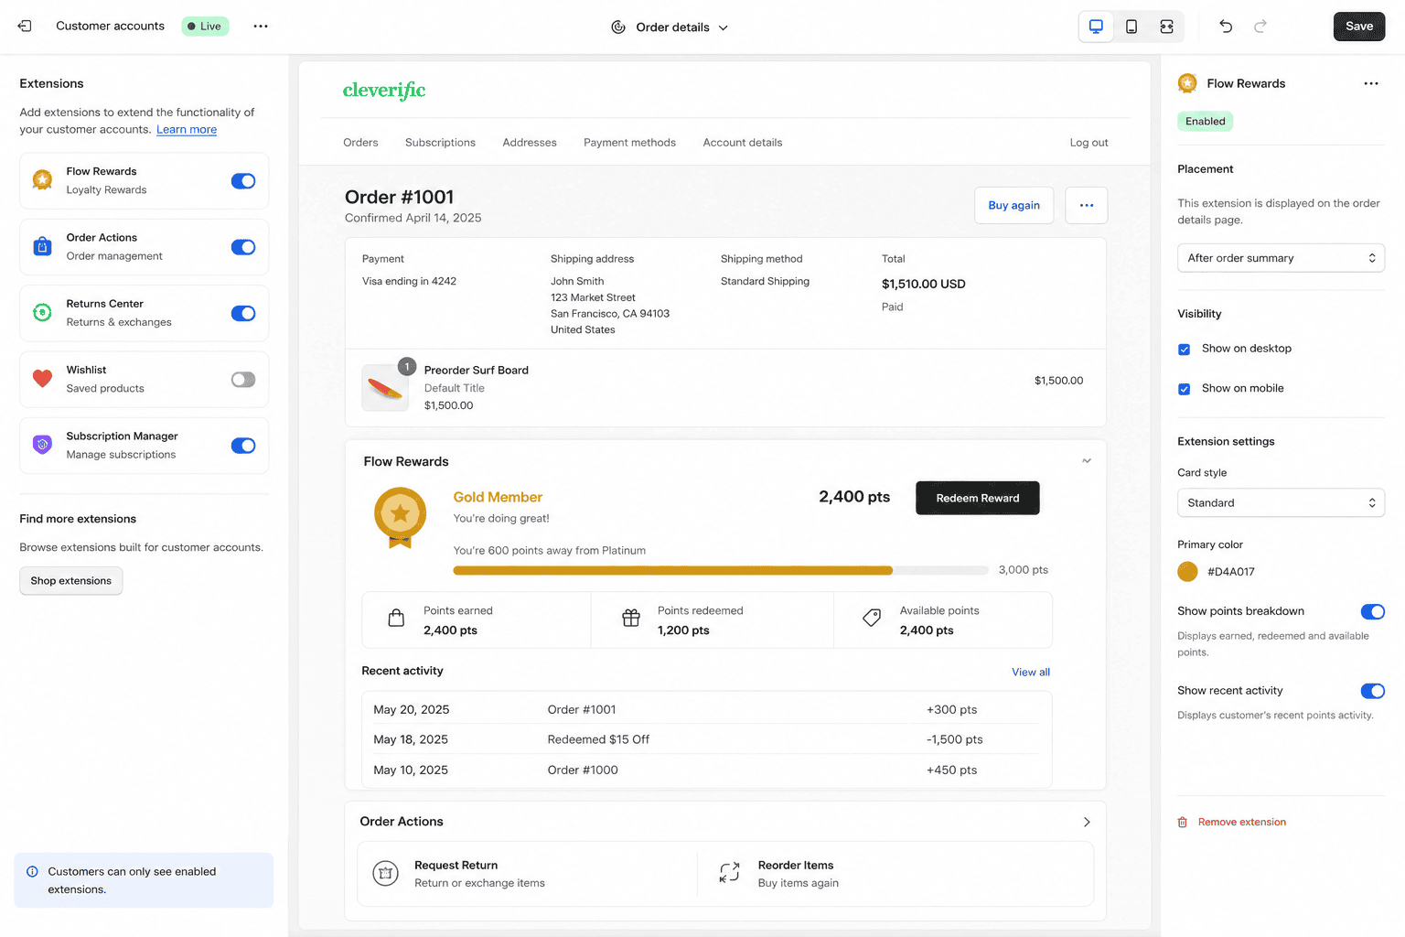Switch to mobile preview icon
Image resolution: width=1405 pixels, height=937 pixels.
coord(1132,27)
